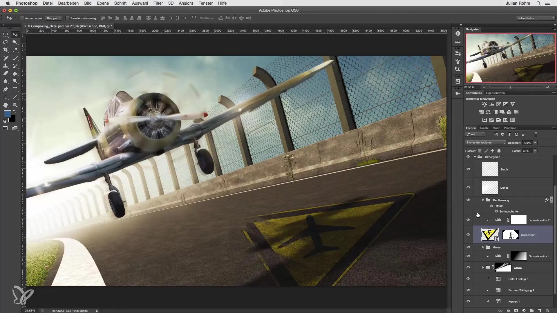
Task: Enable Autom. ausw. checkbox
Action: [22, 18]
